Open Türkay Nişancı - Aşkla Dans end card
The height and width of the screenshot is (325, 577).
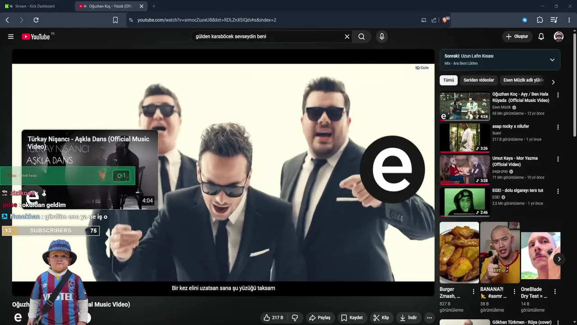tap(90, 169)
